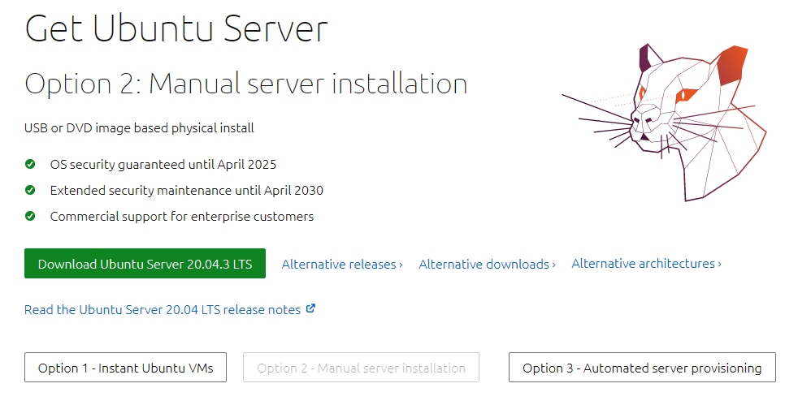Switch to Option 3 - Automated server provisioning
The height and width of the screenshot is (405, 798).
[642, 368]
